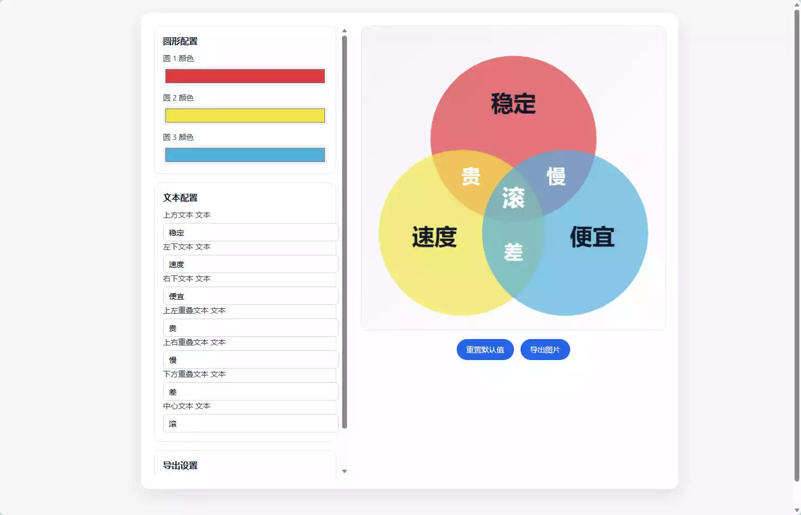This screenshot has width=801, height=515.
Task: Click the 上方文本 input containing 稳定
Action: coord(251,232)
